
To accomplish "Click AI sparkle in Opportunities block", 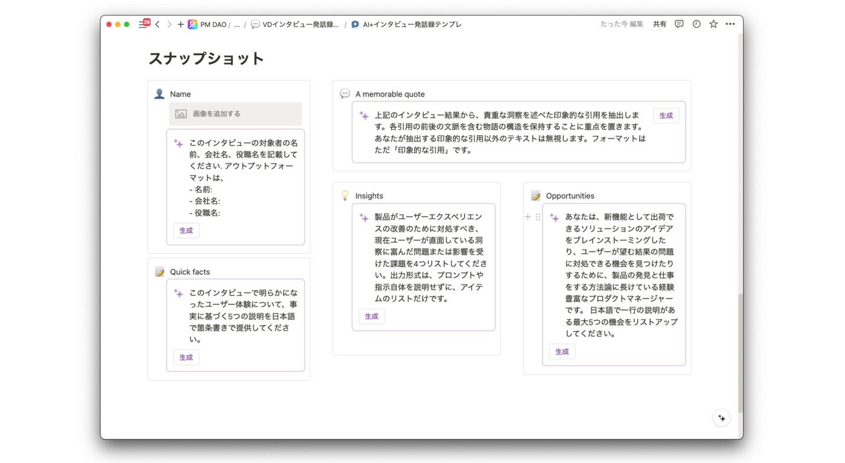I will click(x=554, y=218).
